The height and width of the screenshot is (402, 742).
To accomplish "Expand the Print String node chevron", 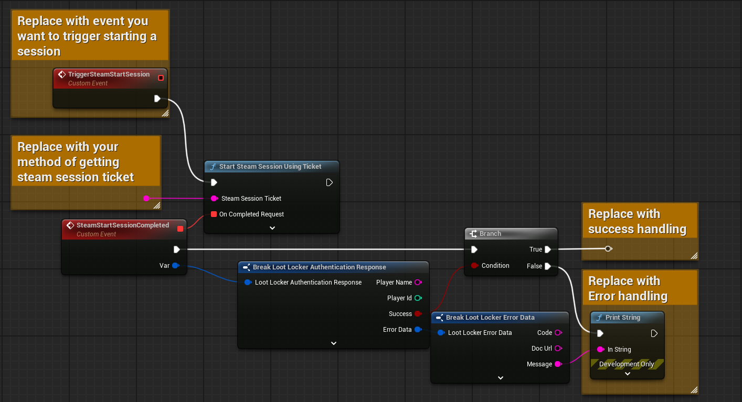I will (627, 373).
